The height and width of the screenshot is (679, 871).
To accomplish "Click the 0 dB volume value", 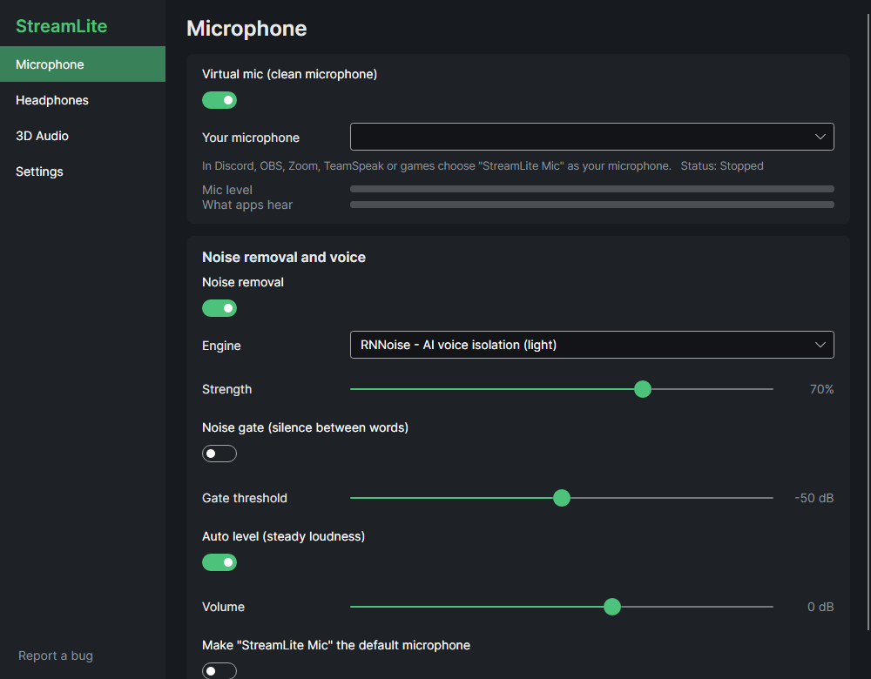I will point(820,607).
